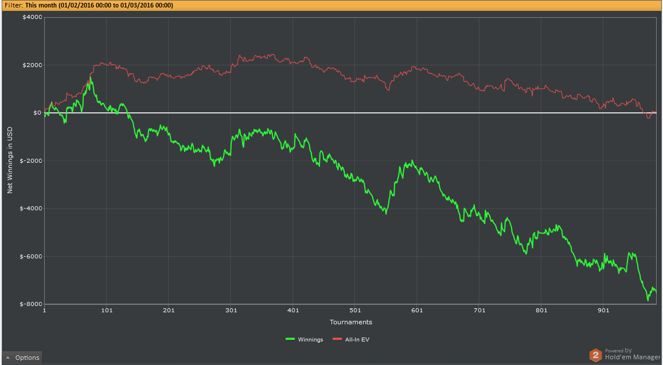Toggle the Winnings legend entry
The height and width of the screenshot is (365, 663).
(x=304, y=340)
